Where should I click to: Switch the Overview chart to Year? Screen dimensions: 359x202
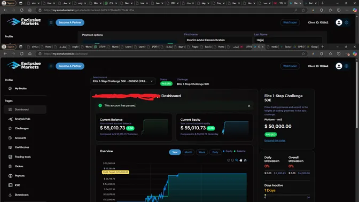(x=175, y=152)
